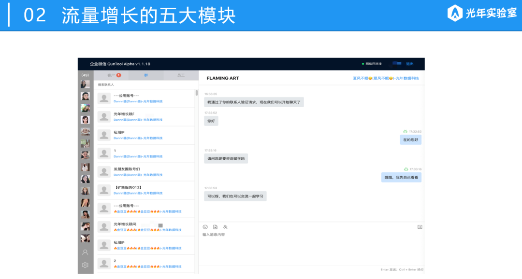Click the user profile icon in sidebar
The width and height of the screenshot is (522, 279).
tap(85, 252)
